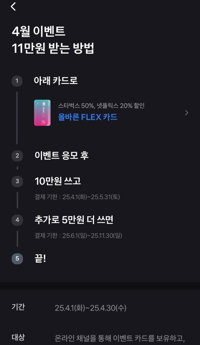Select the 추가로 5만원 더 쓰면 step
Viewport: 200px width, 345px height.
[74, 220]
